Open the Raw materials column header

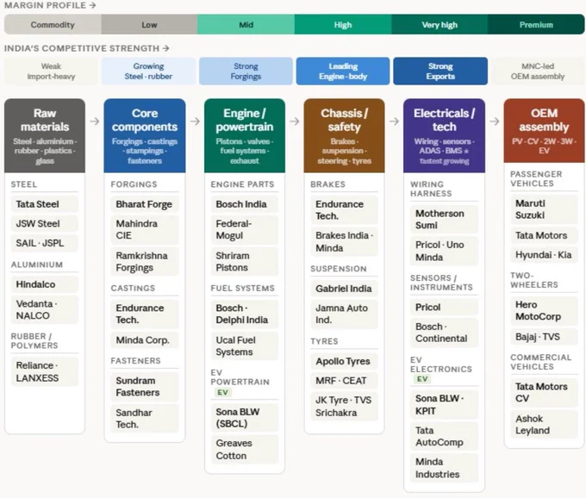click(45, 135)
